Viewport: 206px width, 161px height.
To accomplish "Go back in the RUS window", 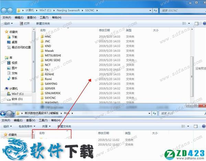I will (x=3, y=113).
